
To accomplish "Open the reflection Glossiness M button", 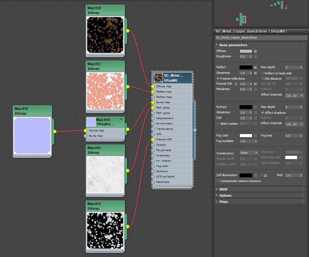I will click(255, 73).
